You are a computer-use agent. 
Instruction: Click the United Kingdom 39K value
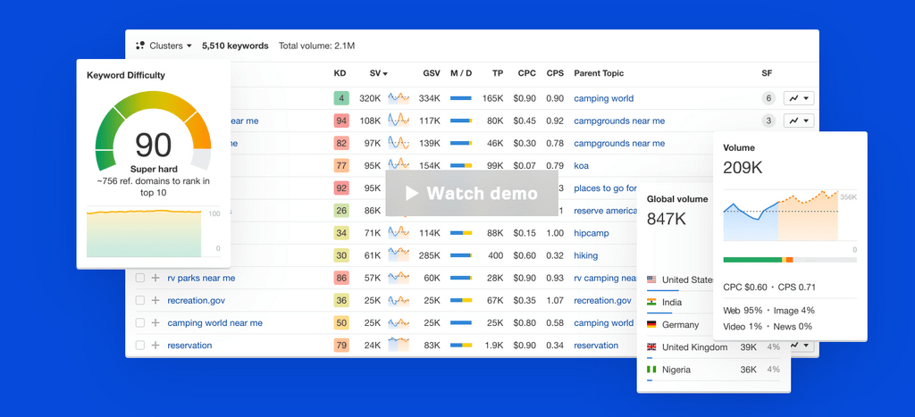coord(748,347)
